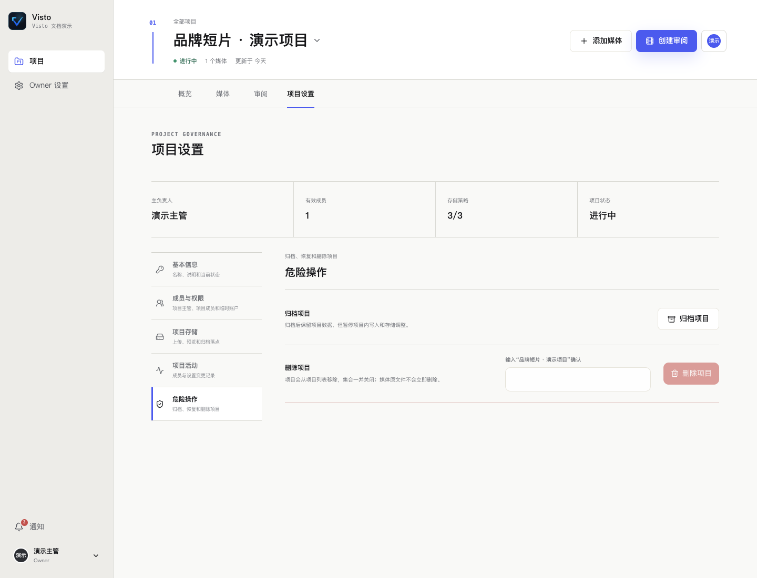757x578 pixels.
Task: Focus the delete confirmation name input
Action: [578, 379]
